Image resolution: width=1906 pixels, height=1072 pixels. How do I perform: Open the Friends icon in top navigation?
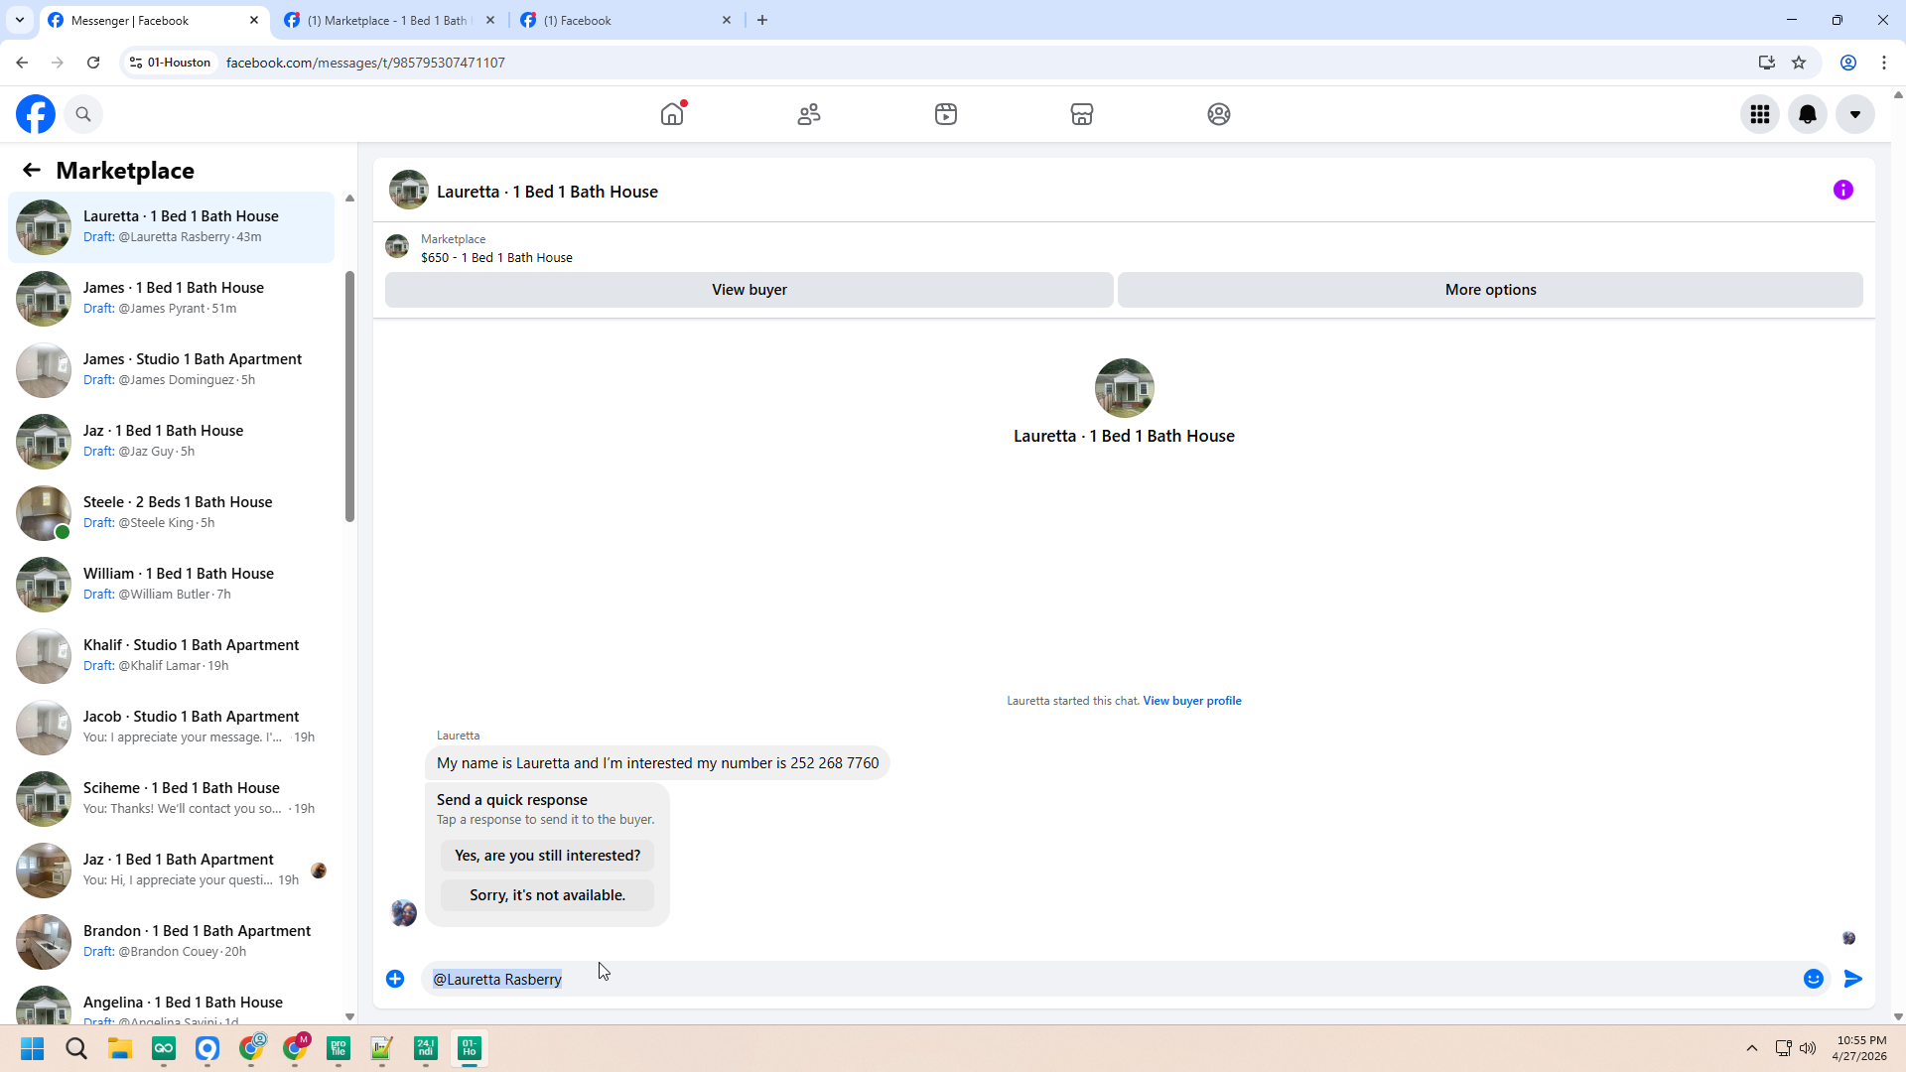(x=809, y=114)
